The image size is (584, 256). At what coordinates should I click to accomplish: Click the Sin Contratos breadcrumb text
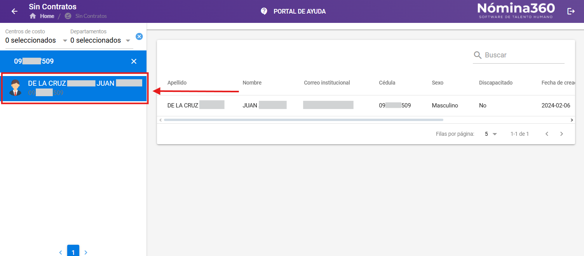91,16
